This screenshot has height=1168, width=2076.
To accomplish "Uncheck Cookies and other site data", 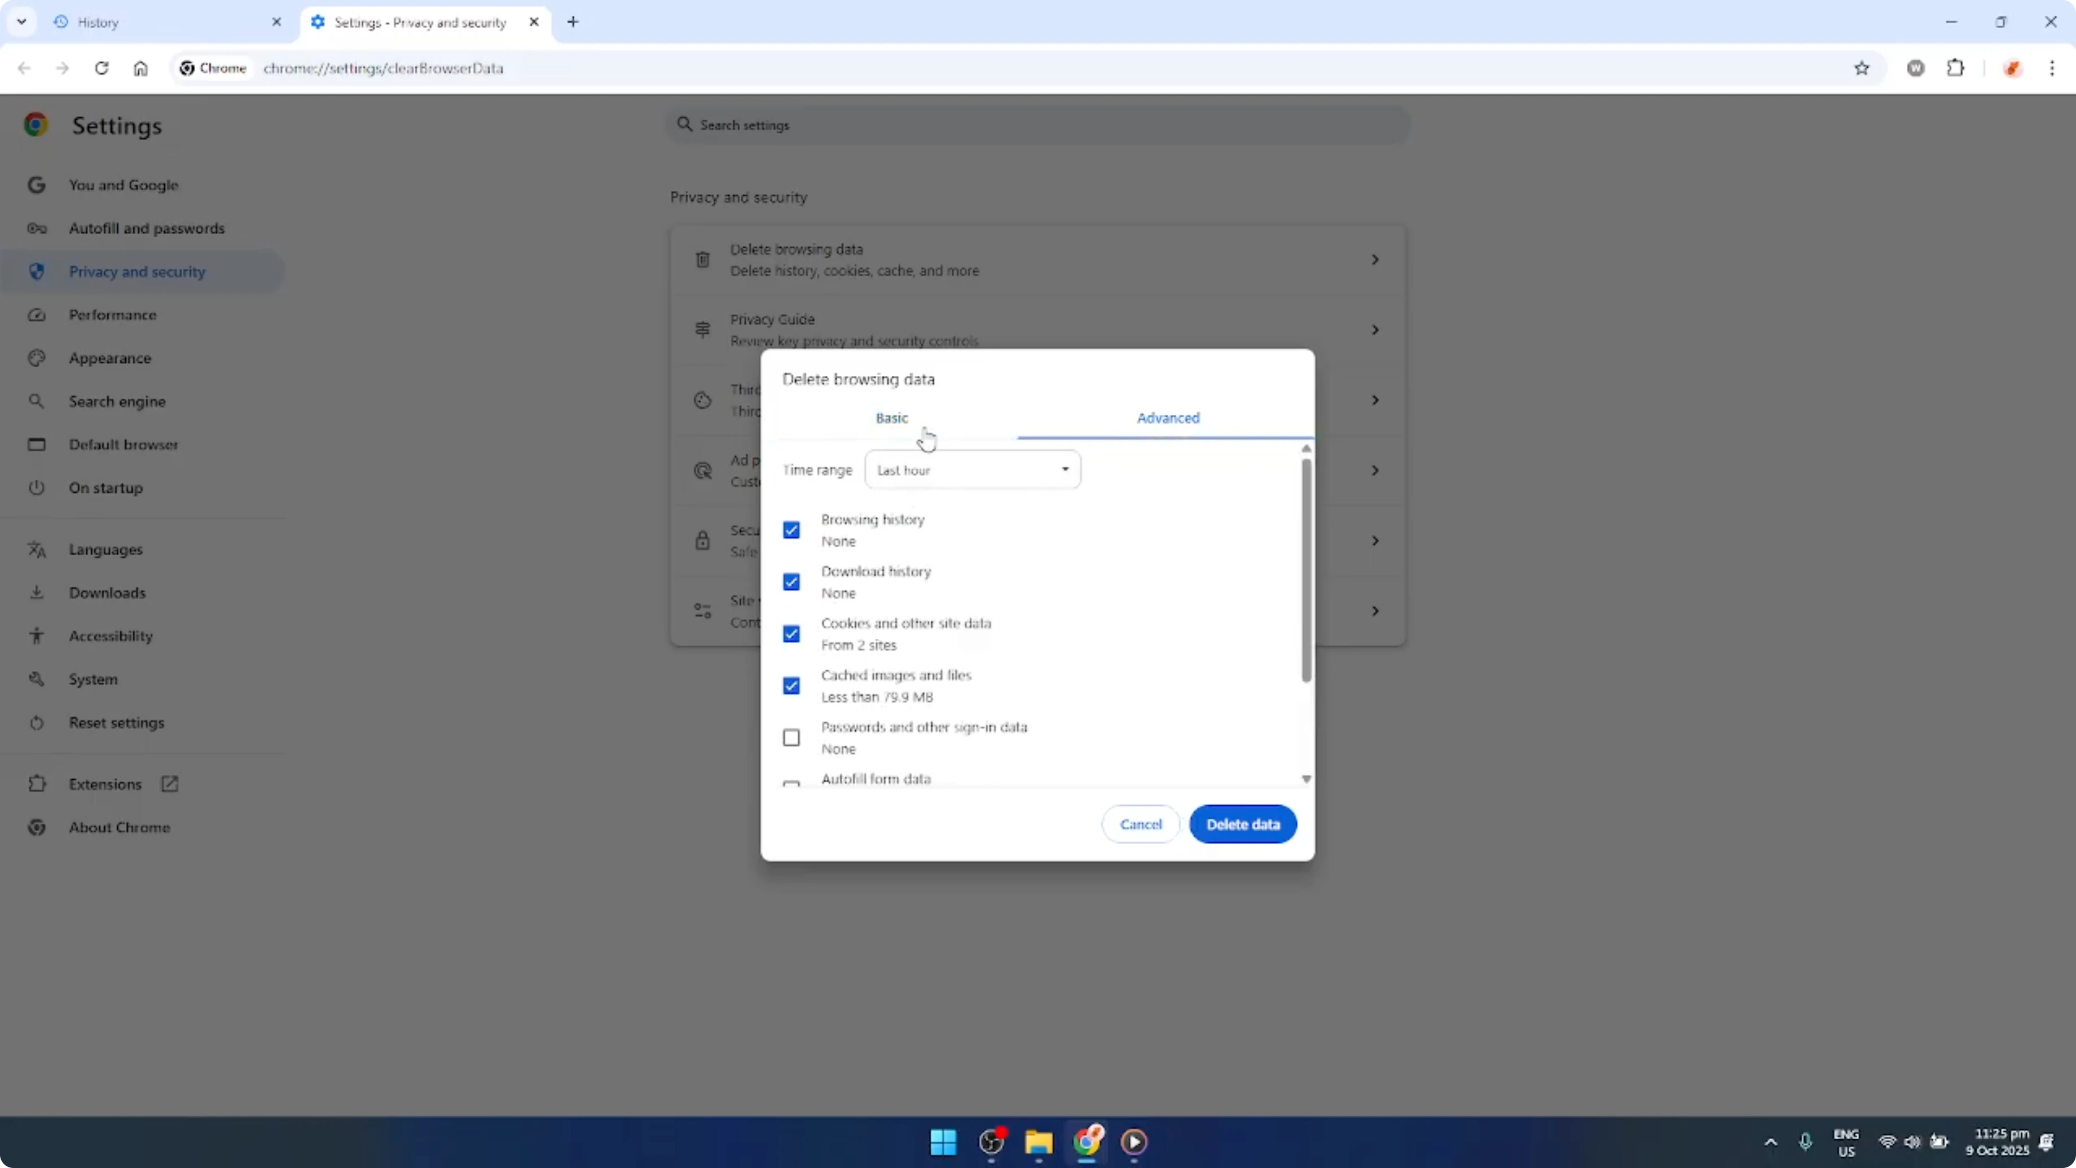I will (791, 634).
